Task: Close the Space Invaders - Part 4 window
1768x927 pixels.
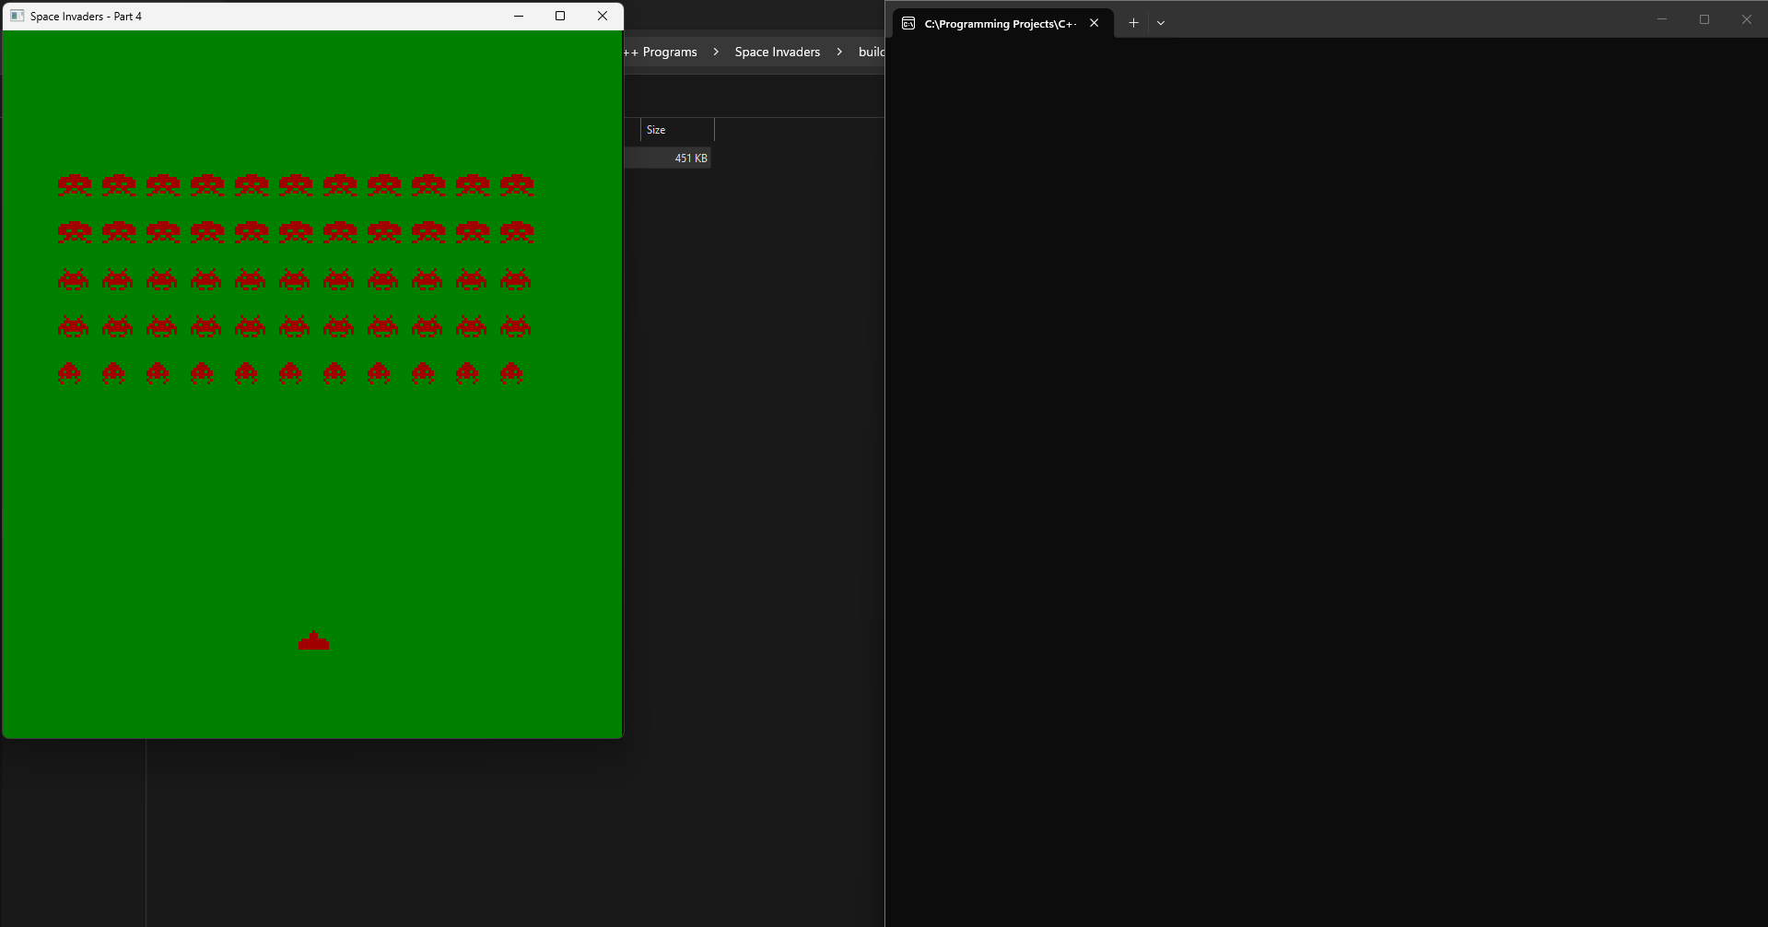Action: point(603,16)
